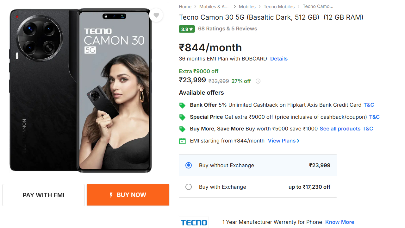
Task: Click the TECNO brand logo
Action: coord(193,222)
